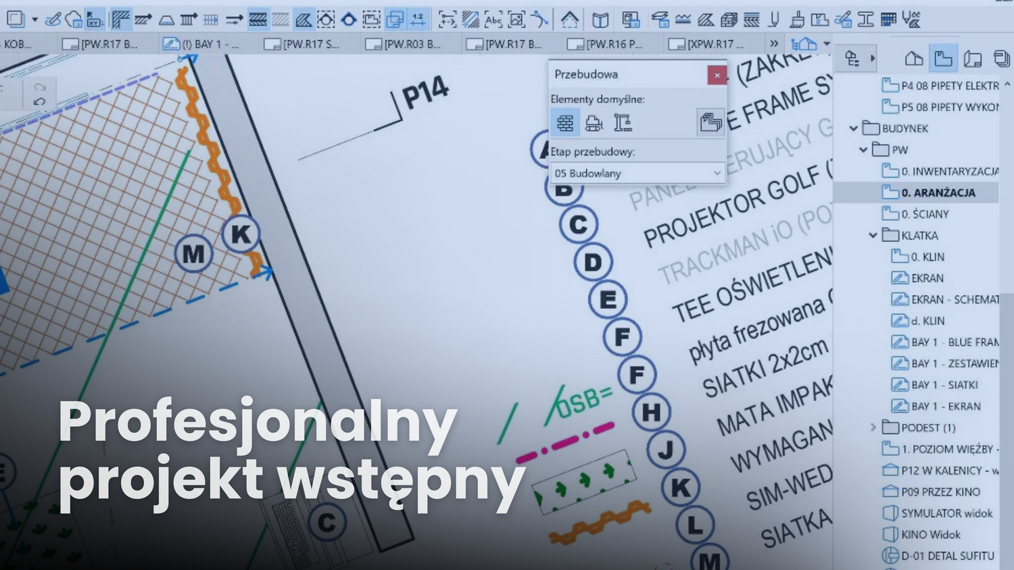
Task: Open the renovation filter options folder icon
Action: pyautogui.click(x=710, y=122)
